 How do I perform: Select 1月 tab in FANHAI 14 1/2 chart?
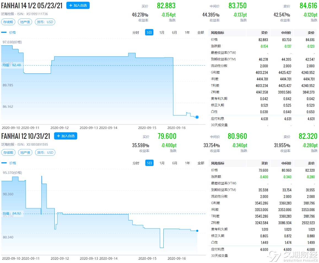point(162,33)
